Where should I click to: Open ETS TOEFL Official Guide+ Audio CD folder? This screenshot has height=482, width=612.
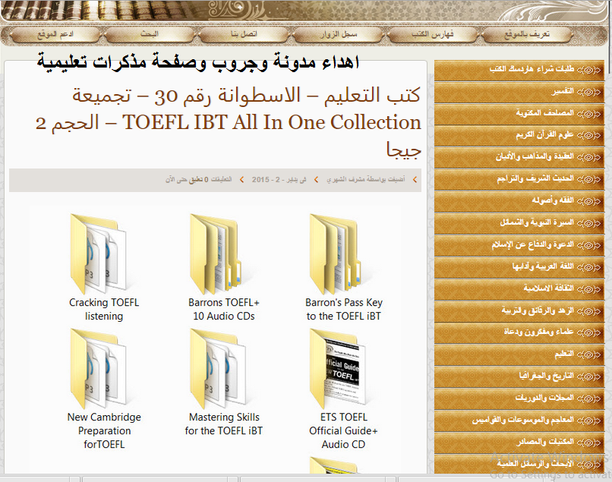point(338,368)
